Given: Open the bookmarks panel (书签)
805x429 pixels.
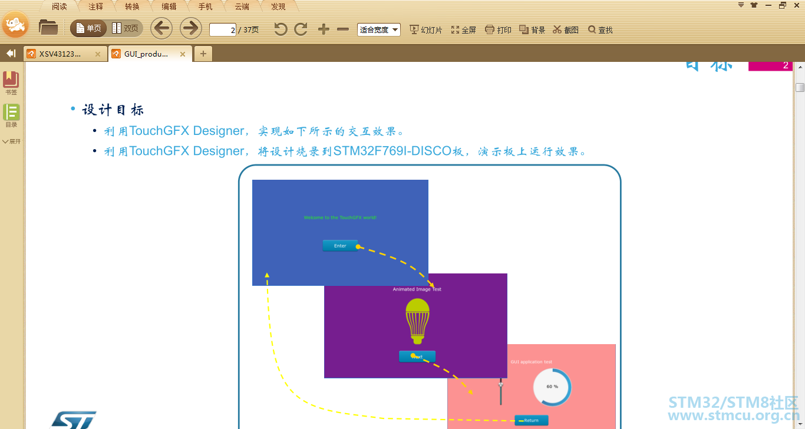Looking at the screenshot, I should (x=11, y=83).
